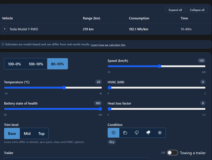Click the HVAC slider handle
This screenshot has width=212, height=160.
(110, 88)
